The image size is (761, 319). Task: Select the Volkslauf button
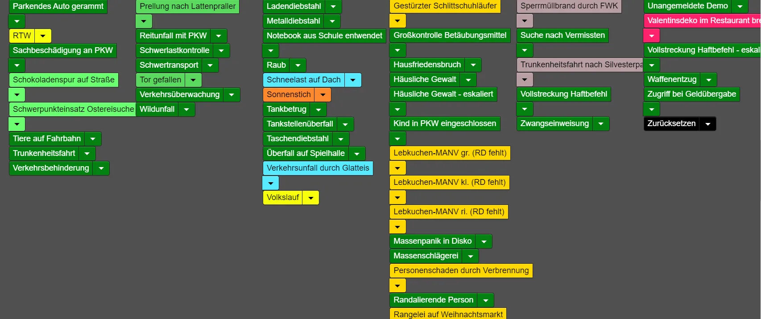pyautogui.click(x=283, y=197)
